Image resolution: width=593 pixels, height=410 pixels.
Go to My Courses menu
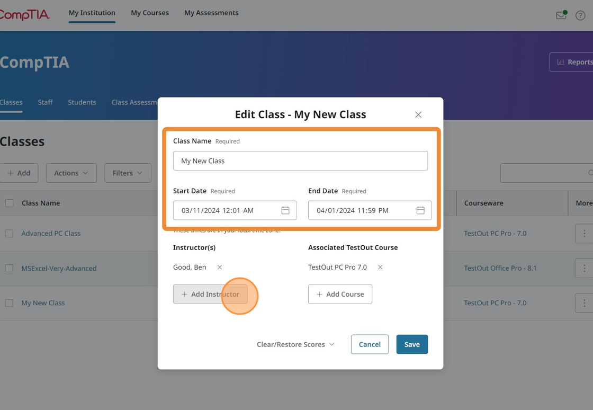coord(150,13)
